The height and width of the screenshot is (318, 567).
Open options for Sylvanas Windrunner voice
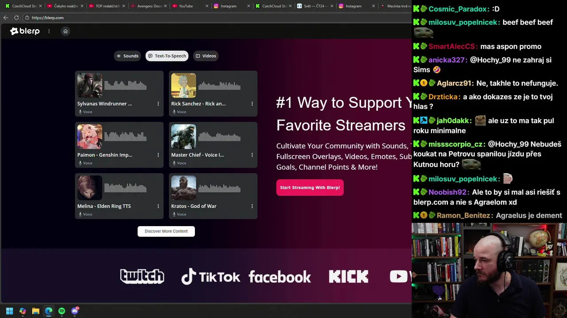(158, 104)
